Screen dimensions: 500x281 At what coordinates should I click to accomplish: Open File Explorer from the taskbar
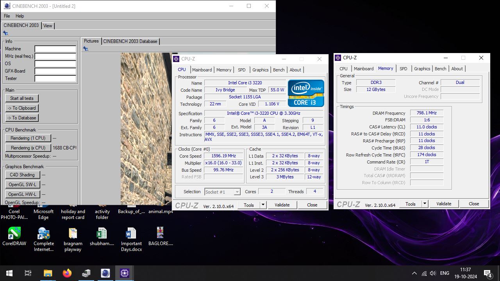(x=48, y=273)
